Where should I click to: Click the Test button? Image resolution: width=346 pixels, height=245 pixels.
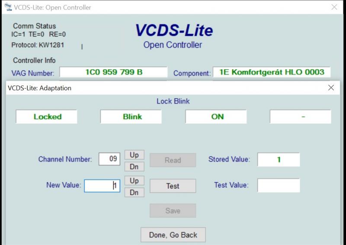click(173, 186)
